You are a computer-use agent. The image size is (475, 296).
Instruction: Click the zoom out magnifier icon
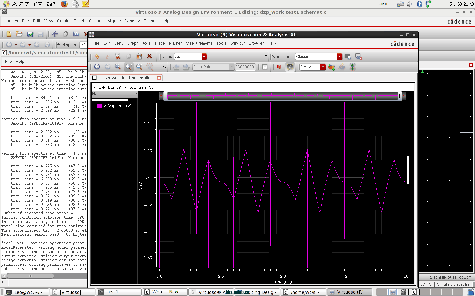point(139,67)
